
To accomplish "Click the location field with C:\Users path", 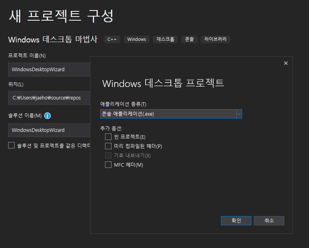I will (49, 98).
